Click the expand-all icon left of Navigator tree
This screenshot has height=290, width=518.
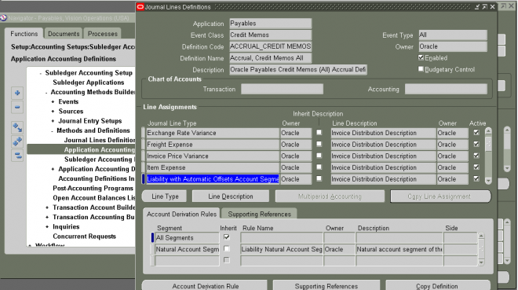coord(17,141)
